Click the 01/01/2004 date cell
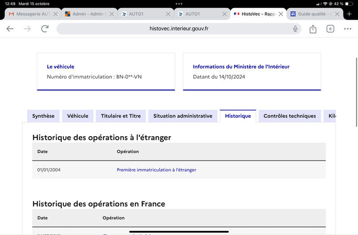Image resolution: width=358 pixels, height=235 pixels. click(x=49, y=170)
